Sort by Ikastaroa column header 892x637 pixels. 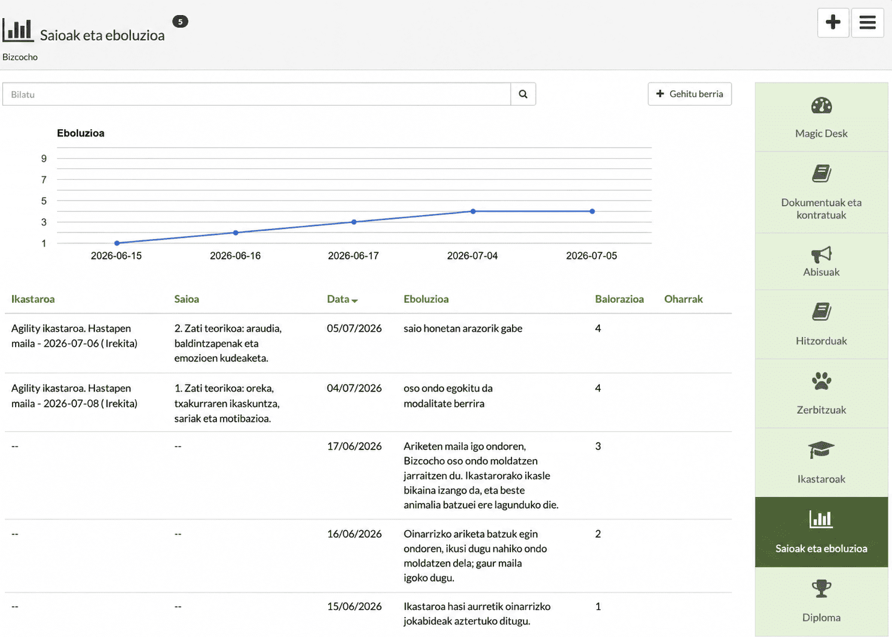pyautogui.click(x=33, y=299)
